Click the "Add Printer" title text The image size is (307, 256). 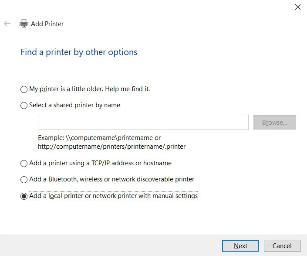click(47, 24)
